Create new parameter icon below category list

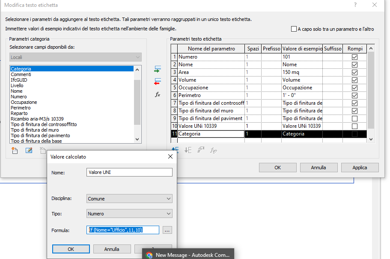[15, 150]
